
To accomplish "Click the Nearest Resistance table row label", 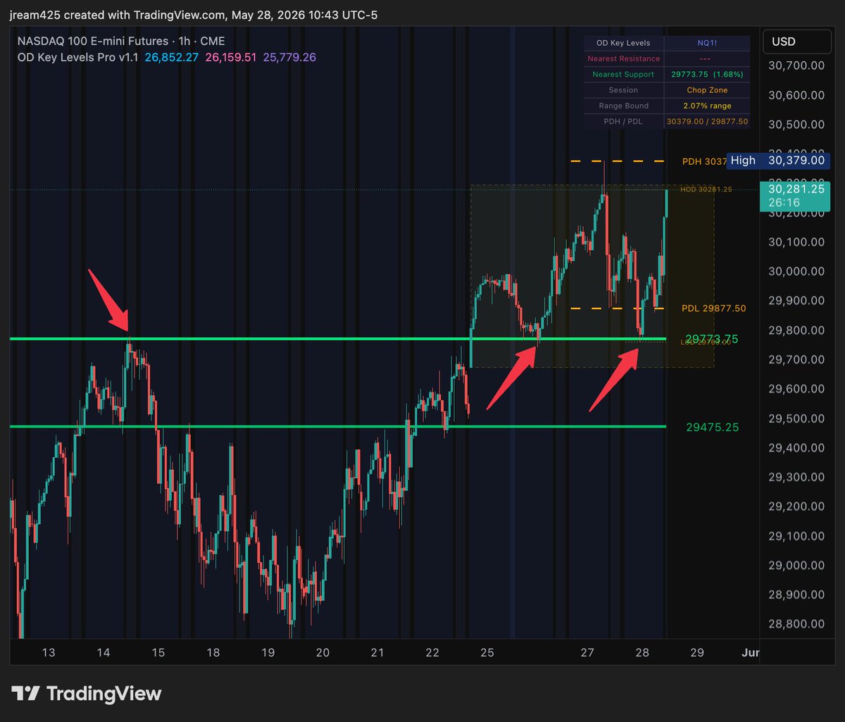I will tap(623, 58).
